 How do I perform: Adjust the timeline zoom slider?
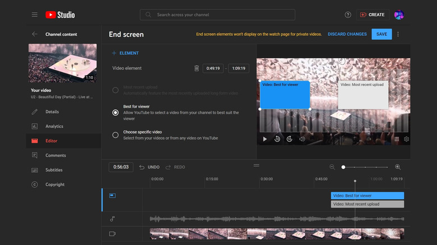coord(343,167)
